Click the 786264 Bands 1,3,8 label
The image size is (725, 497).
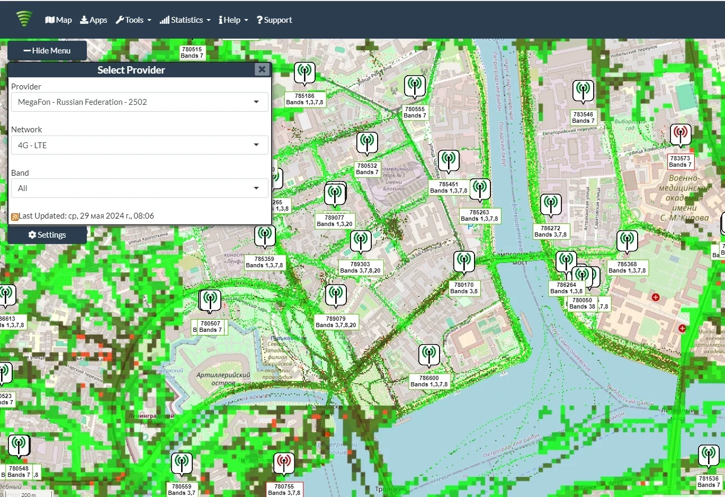tap(566, 288)
